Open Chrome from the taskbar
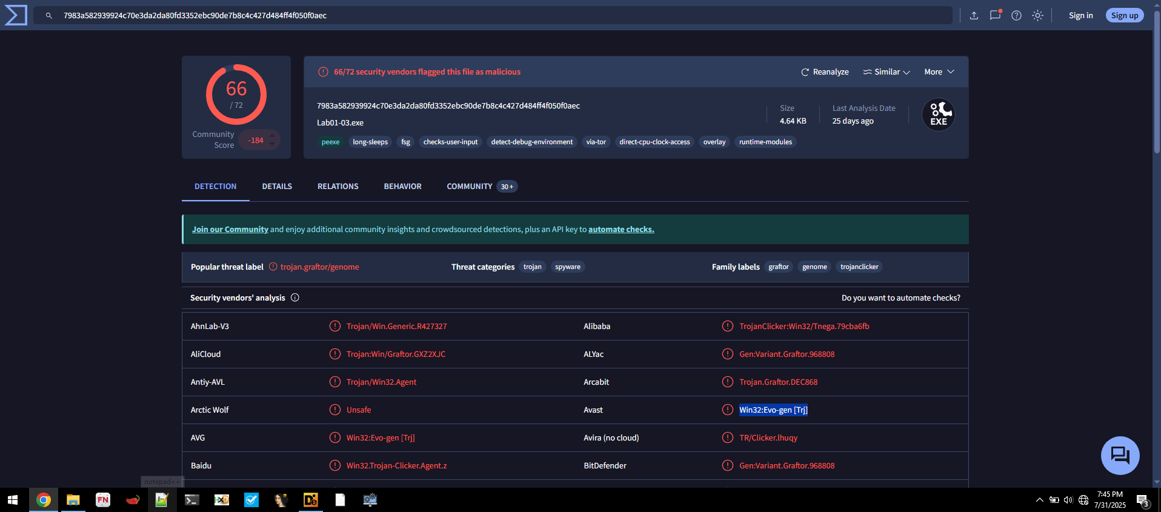The height and width of the screenshot is (512, 1161). (x=44, y=500)
